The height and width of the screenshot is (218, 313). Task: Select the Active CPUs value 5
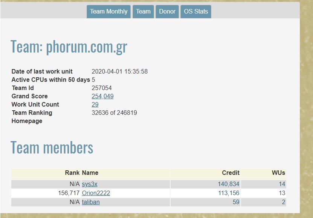93,80
